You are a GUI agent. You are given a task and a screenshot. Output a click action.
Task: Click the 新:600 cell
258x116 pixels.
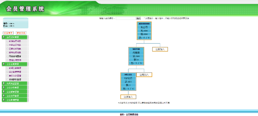tap(144, 34)
